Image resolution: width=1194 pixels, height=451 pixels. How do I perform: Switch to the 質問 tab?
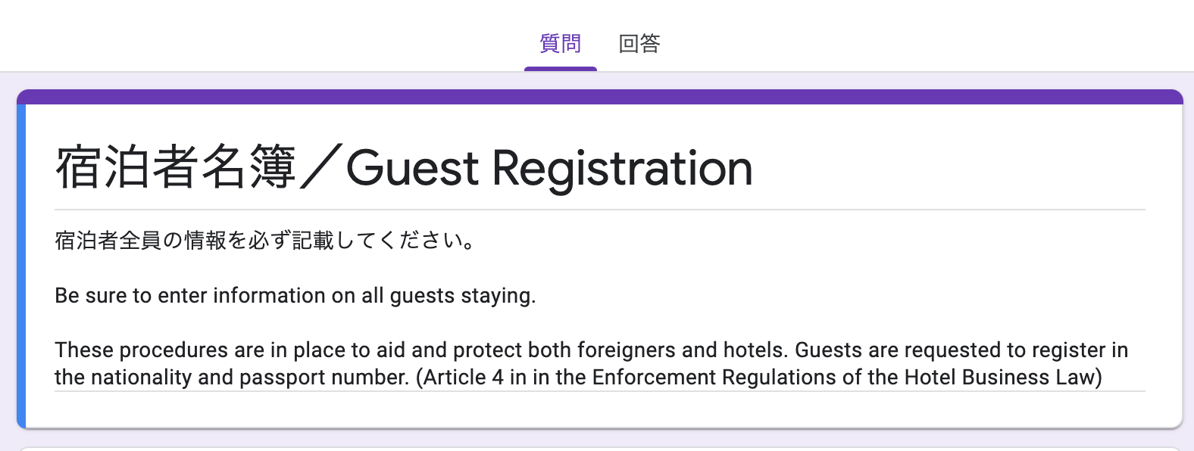coord(560,44)
